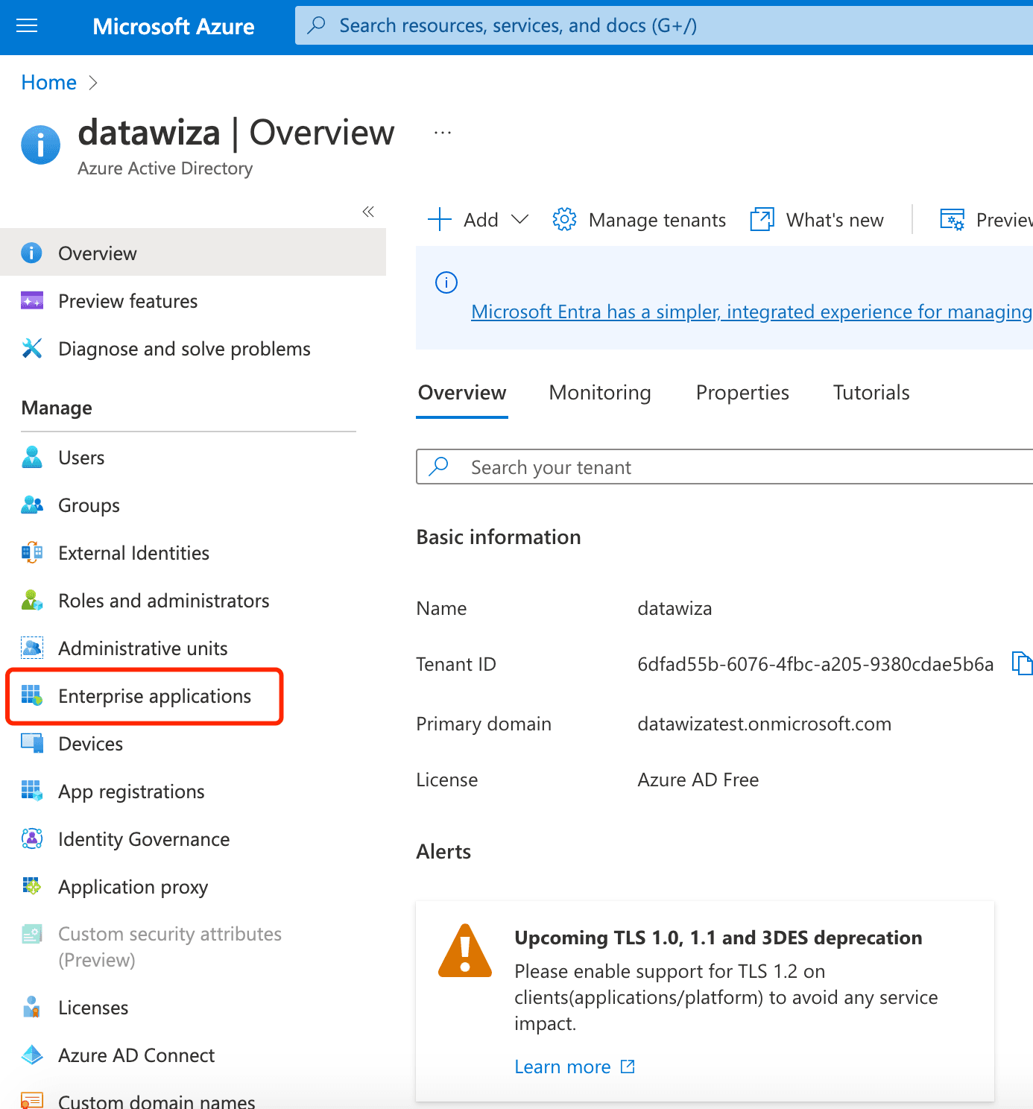Collapse the sidebar with double chevron
Screen dimensions: 1033x1109
point(368,212)
